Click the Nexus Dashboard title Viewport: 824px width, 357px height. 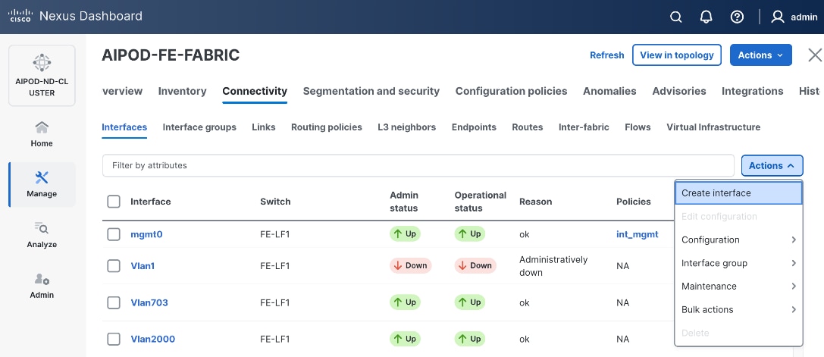click(91, 16)
